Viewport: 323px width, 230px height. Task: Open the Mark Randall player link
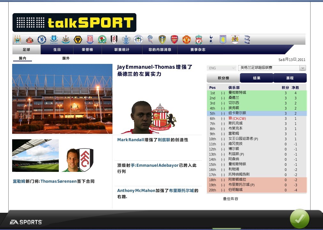[x=131, y=140]
